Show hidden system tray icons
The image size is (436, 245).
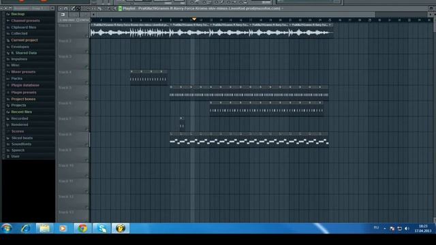click(x=384, y=229)
